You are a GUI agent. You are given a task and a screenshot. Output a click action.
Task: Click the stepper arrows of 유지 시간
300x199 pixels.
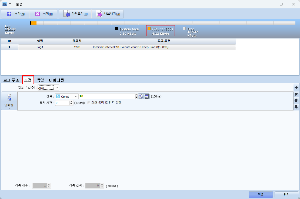click(71, 103)
